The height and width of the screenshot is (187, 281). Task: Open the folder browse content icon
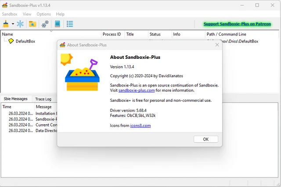32,24
